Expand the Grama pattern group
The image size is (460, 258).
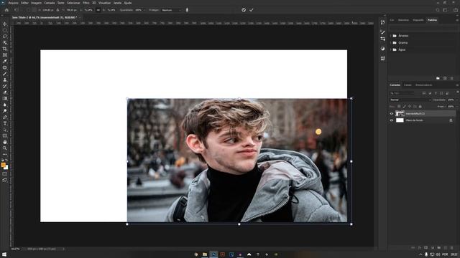pyautogui.click(x=391, y=43)
